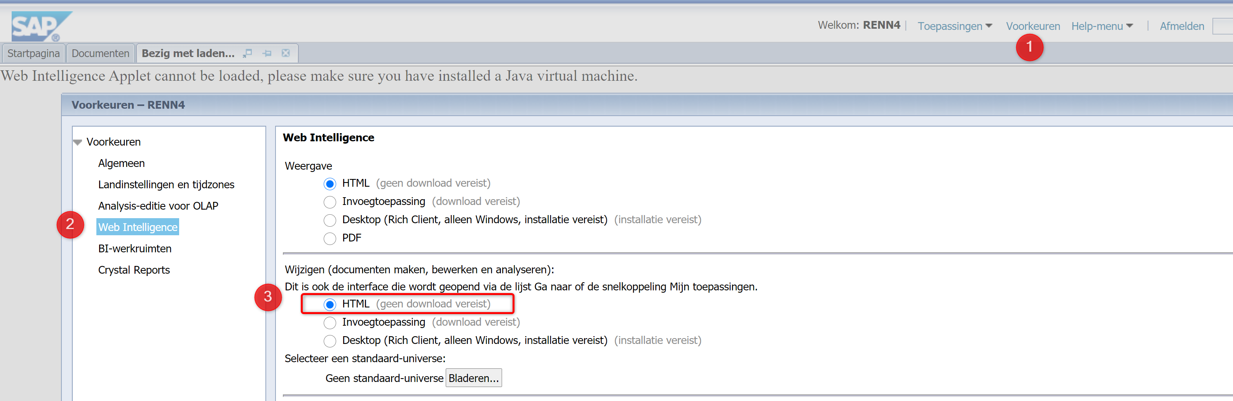Open Analysis-editie voor OLAP preferences

point(158,206)
